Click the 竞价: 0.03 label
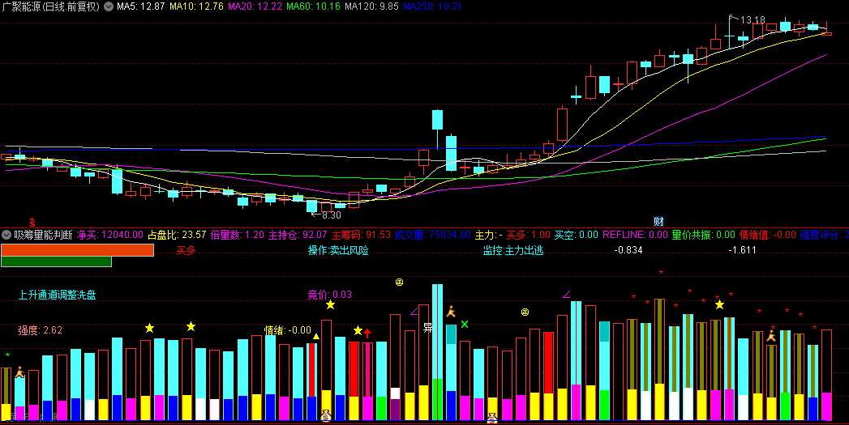This screenshot has width=849, height=425. (x=330, y=295)
